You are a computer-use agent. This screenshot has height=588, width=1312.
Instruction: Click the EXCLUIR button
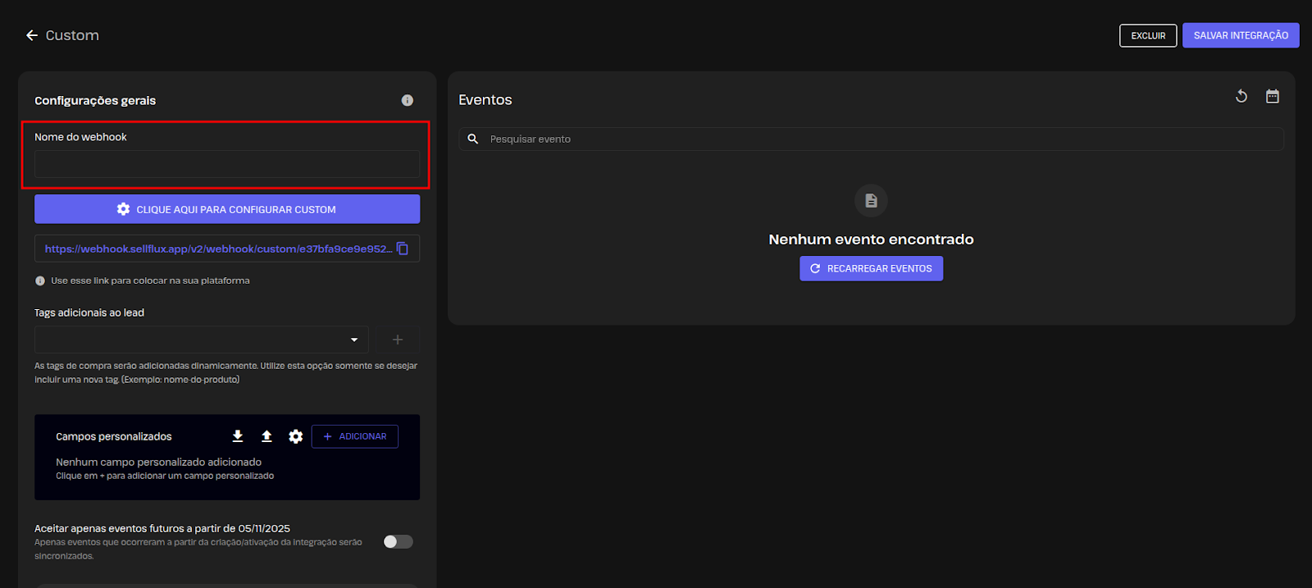pyautogui.click(x=1148, y=35)
